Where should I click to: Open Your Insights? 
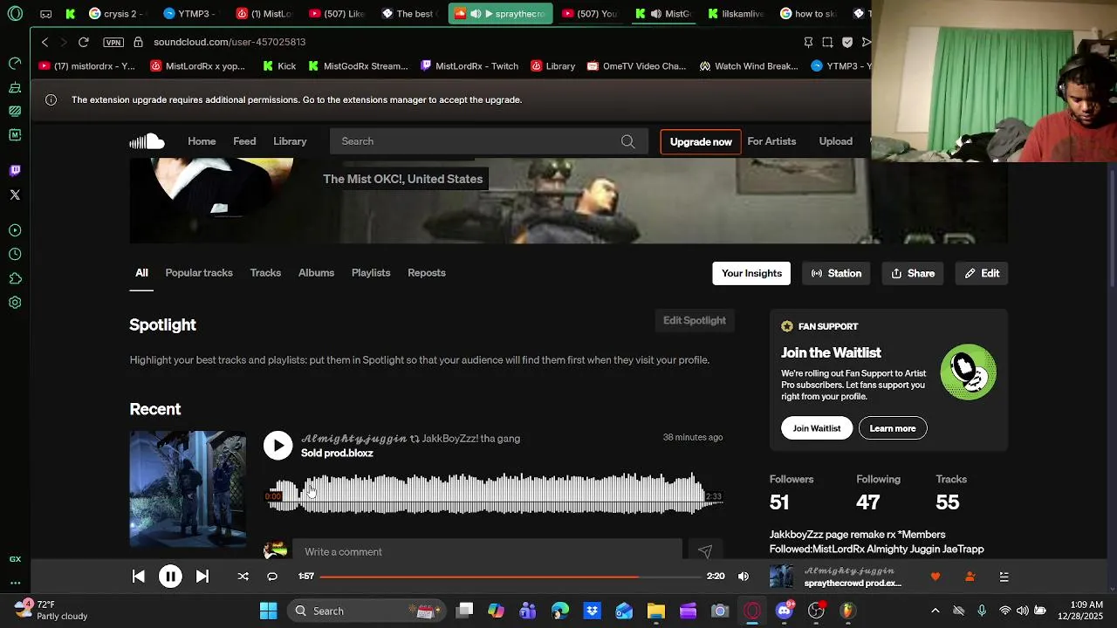click(x=751, y=273)
